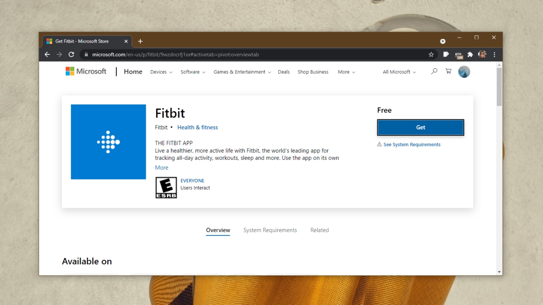Image resolution: width=543 pixels, height=305 pixels.
Task: Expand the description with More
Action: [162, 167]
